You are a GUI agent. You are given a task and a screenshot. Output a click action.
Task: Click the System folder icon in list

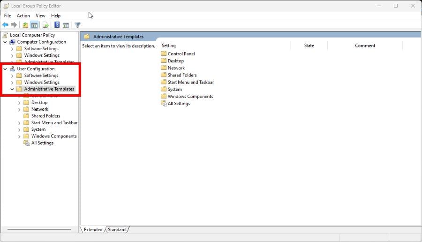pos(164,89)
